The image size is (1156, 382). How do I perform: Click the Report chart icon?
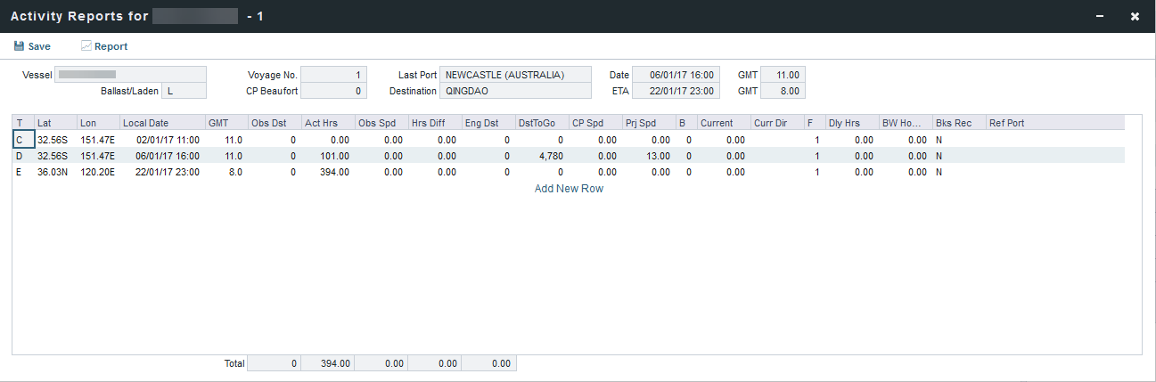(x=86, y=46)
